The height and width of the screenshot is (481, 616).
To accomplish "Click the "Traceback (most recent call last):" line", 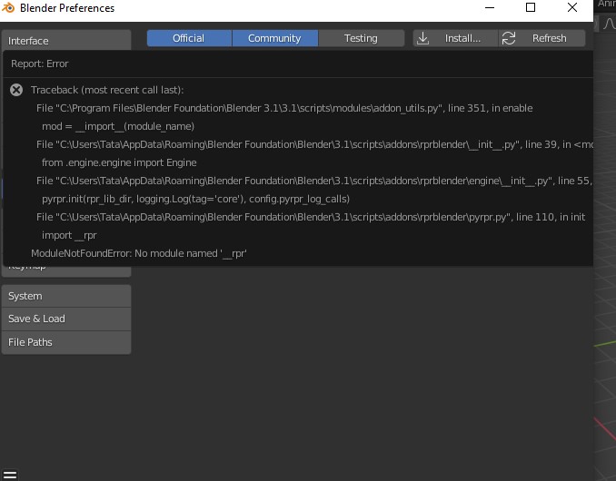I will (107, 90).
